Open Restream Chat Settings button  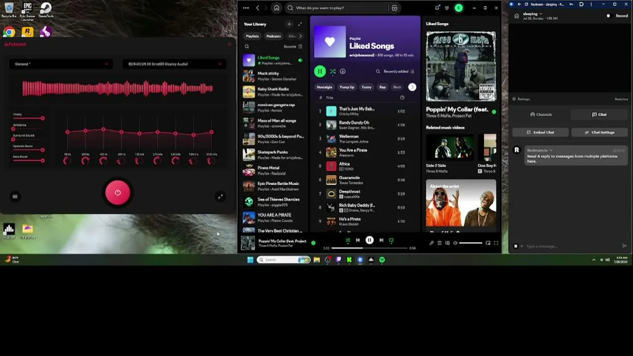pyautogui.click(x=599, y=132)
